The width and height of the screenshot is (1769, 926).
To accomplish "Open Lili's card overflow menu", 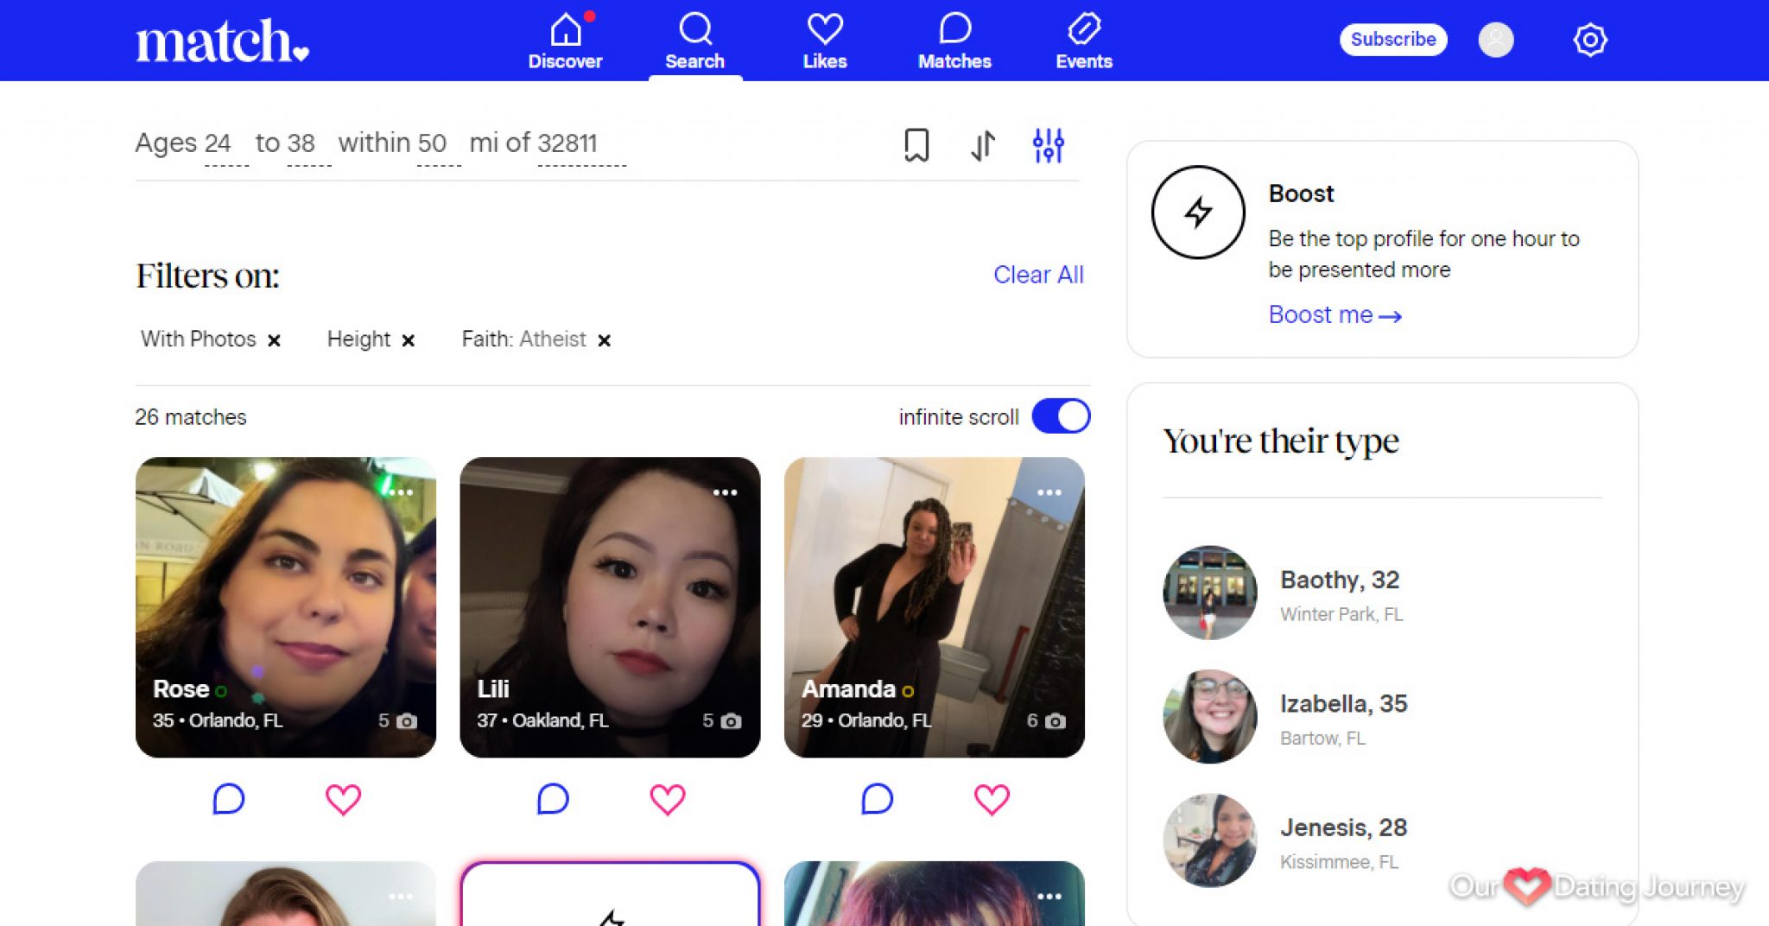I will (x=726, y=492).
